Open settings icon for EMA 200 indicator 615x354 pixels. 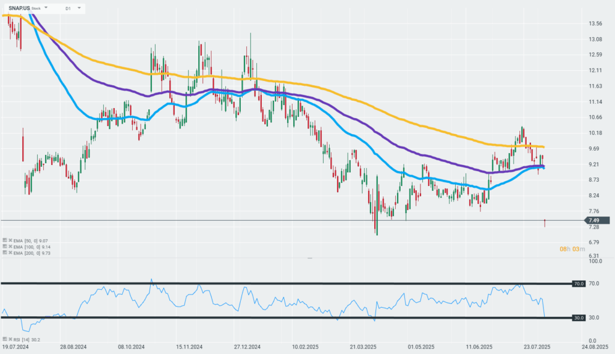tap(5, 253)
